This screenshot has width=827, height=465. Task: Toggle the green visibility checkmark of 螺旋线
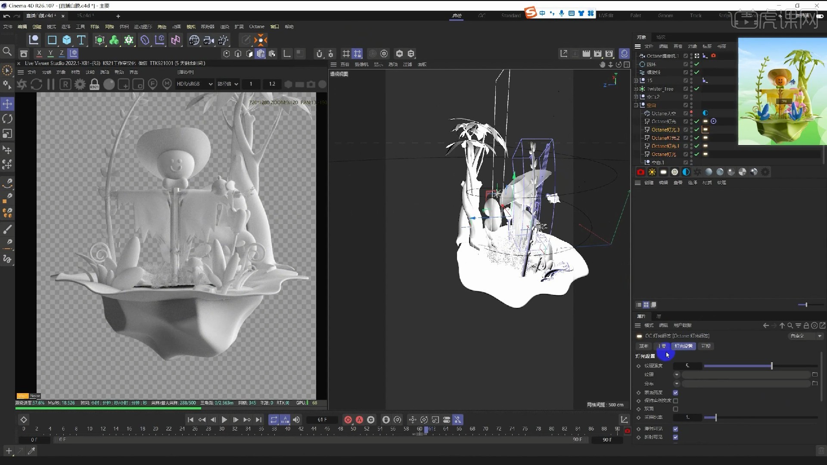click(697, 72)
